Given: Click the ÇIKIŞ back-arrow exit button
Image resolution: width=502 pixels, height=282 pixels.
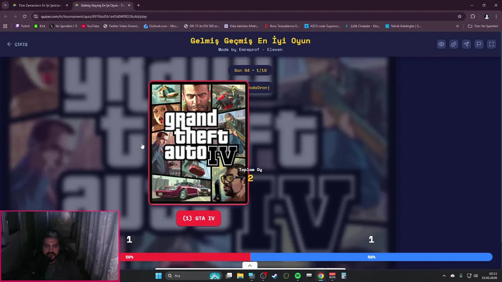Looking at the screenshot, I should pyautogui.click(x=17, y=44).
